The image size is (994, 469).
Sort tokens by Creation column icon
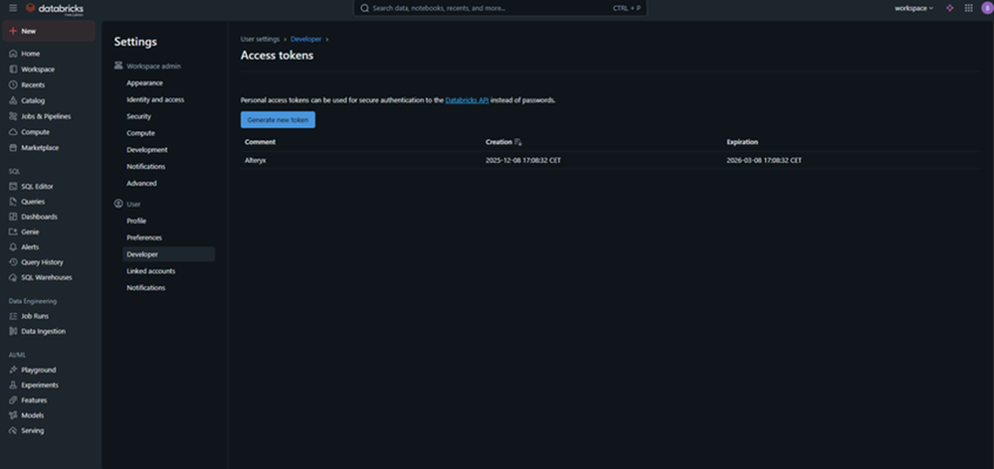tap(518, 142)
